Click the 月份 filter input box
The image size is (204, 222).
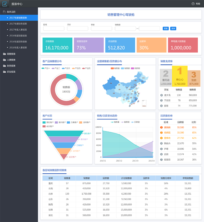click(x=78, y=29)
